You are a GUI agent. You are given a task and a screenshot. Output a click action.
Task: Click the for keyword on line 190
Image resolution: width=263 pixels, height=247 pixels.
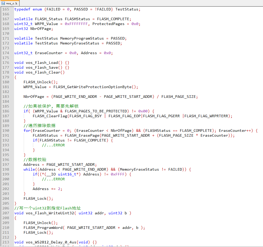[x=27, y=131]
